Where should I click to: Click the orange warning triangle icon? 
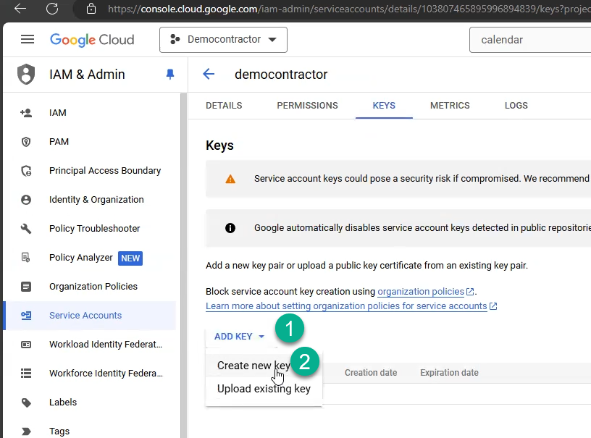pos(230,179)
